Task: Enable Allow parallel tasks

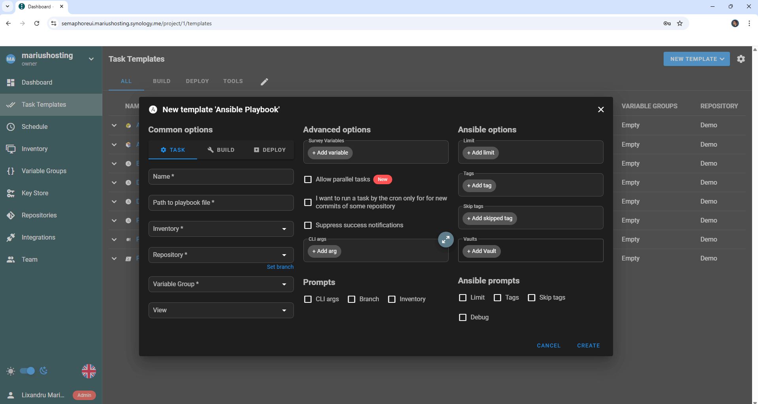Action: point(308,179)
